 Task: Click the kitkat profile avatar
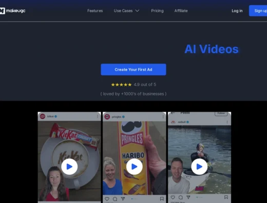[x=43, y=116]
